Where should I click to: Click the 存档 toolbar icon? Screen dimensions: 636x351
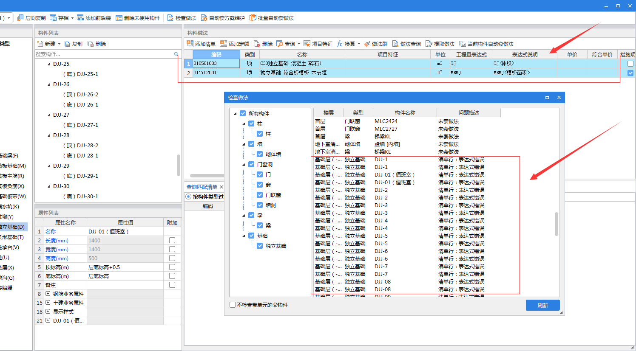click(x=53, y=18)
